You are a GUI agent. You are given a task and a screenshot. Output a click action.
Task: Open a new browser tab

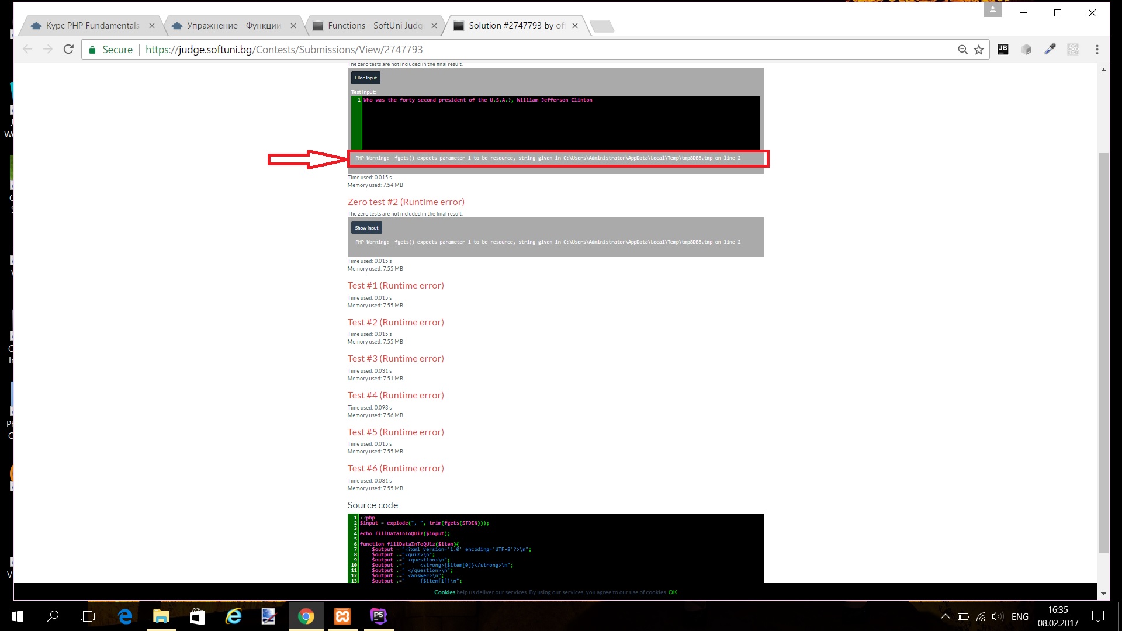click(602, 26)
